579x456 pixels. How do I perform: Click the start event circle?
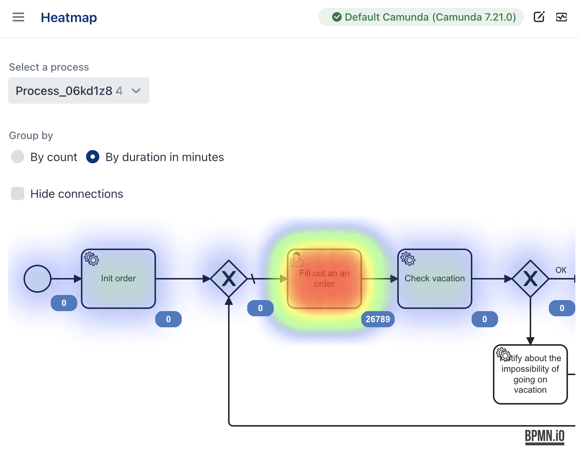tap(38, 279)
